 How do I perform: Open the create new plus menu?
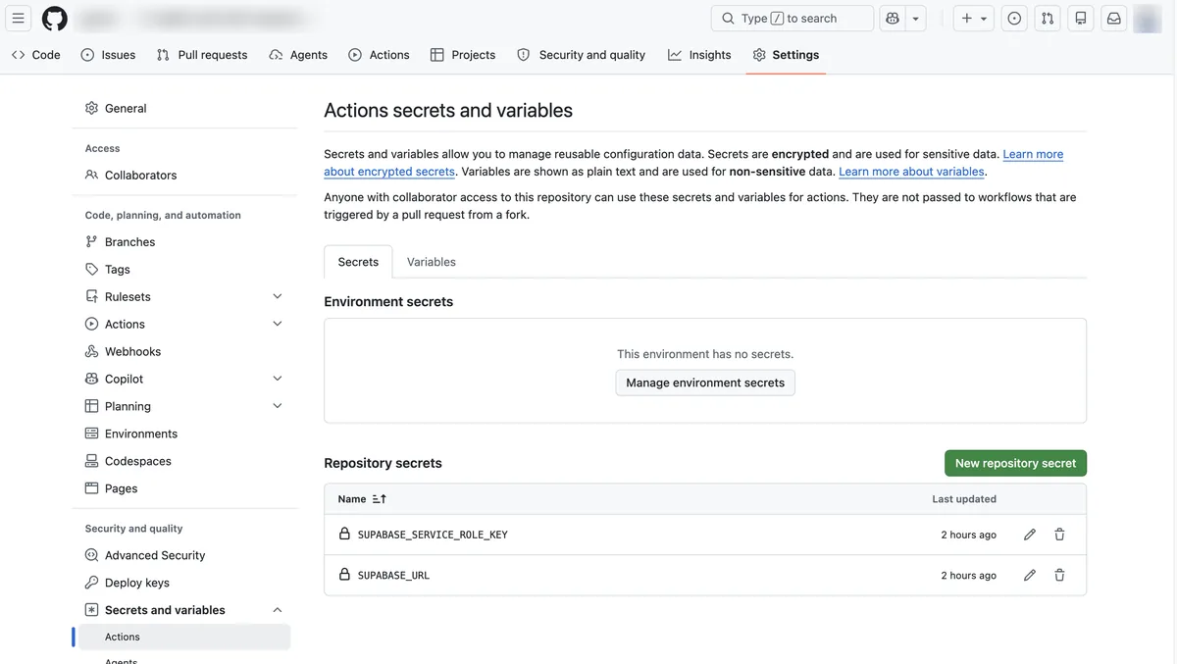tap(974, 18)
